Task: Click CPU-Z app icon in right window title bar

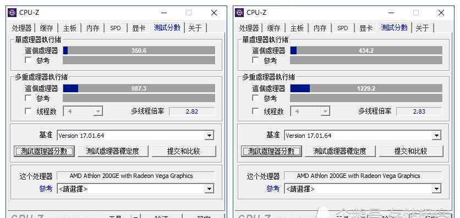Action: (239, 13)
